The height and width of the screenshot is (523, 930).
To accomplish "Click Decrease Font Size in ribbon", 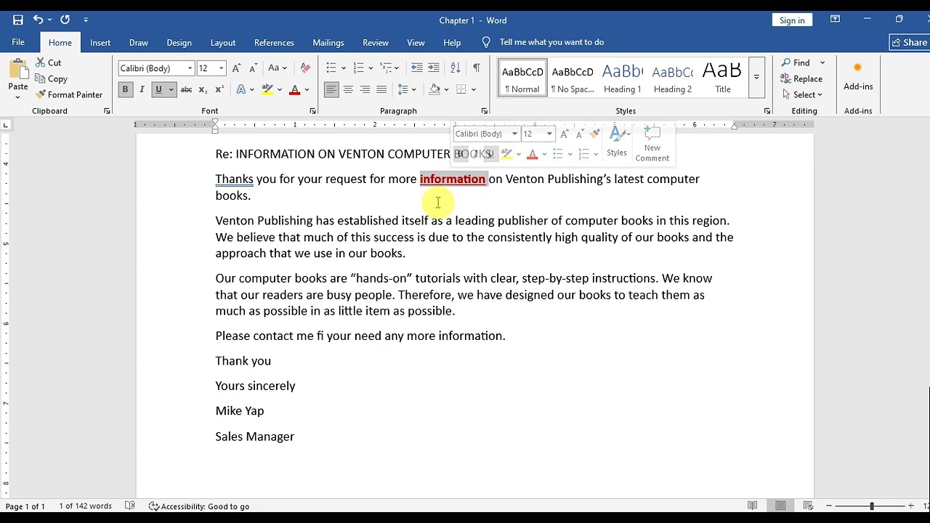I will [253, 68].
